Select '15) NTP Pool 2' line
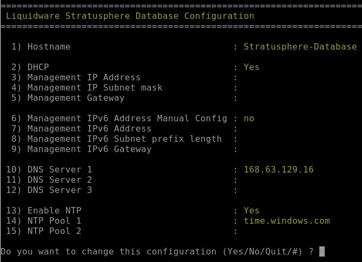This screenshot has height=262, width=362. tap(44, 231)
